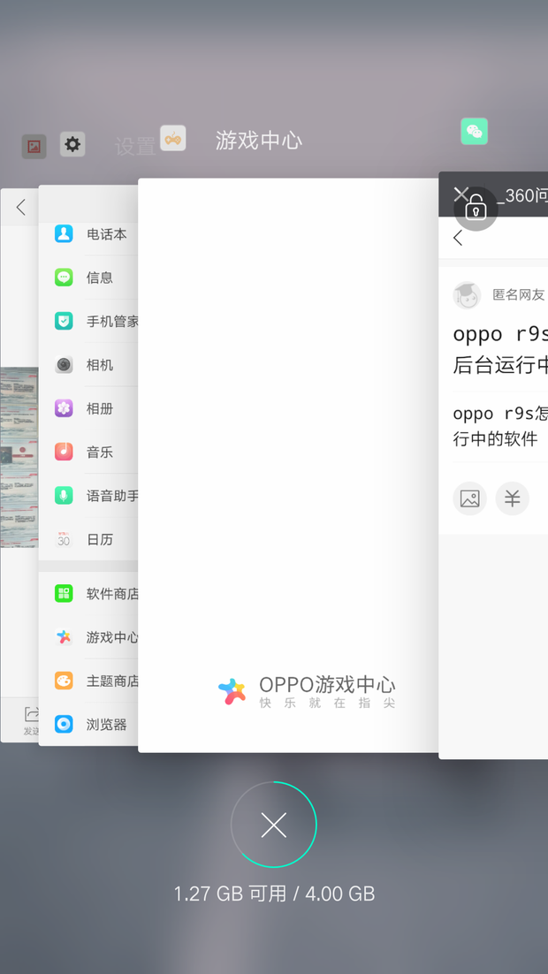Tap the Game Center gamepad icon
The width and height of the screenshot is (548, 974).
172,138
